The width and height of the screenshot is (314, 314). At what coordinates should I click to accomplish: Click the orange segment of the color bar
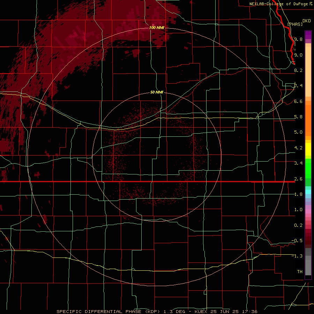point(308,120)
